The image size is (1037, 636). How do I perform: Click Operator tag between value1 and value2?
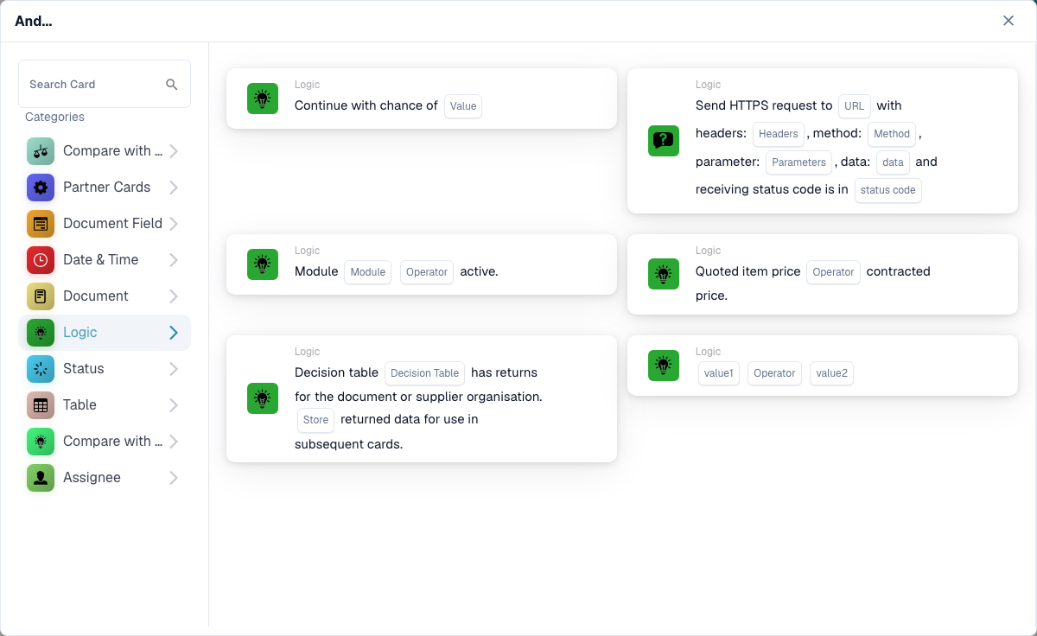(x=774, y=373)
